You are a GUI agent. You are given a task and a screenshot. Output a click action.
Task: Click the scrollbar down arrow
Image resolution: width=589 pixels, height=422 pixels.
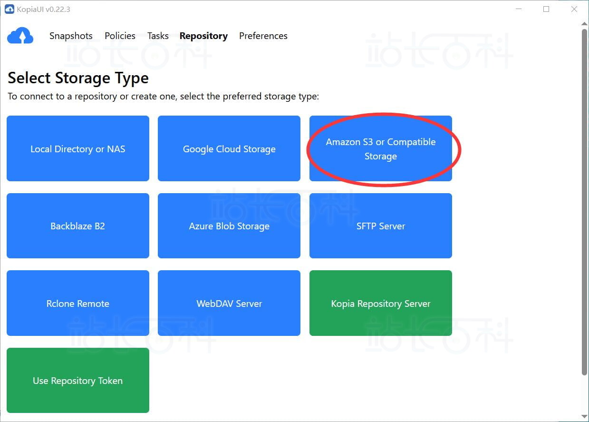(585, 417)
